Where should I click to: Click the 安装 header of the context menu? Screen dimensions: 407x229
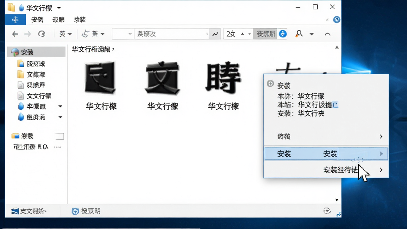point(284,86)
